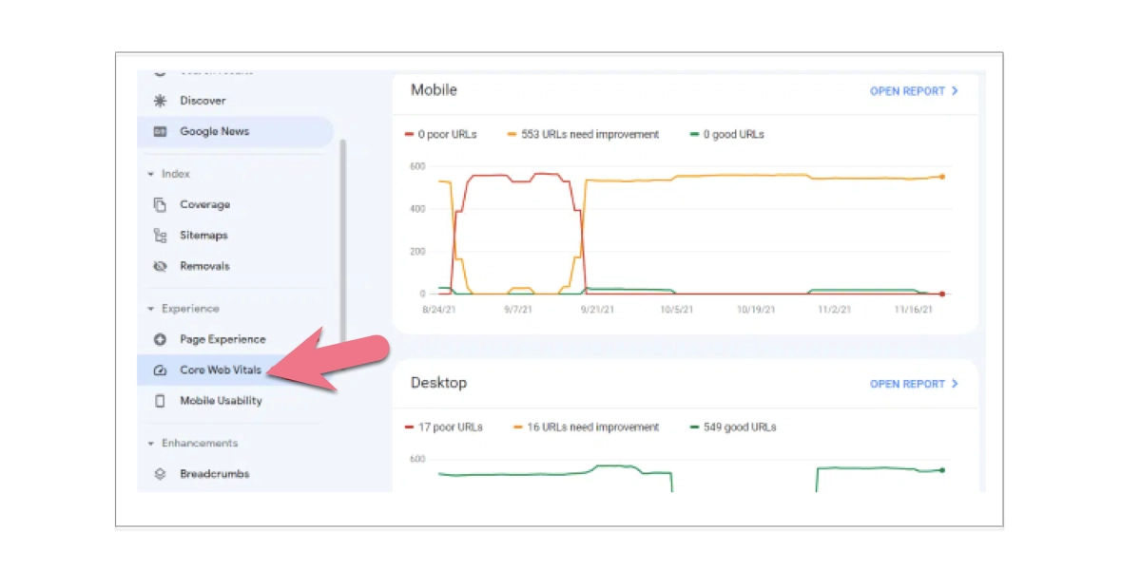The width and height of the screenshot is (1141, 570).
Task: Click the Coverage report icon
Action: [160, 204]
